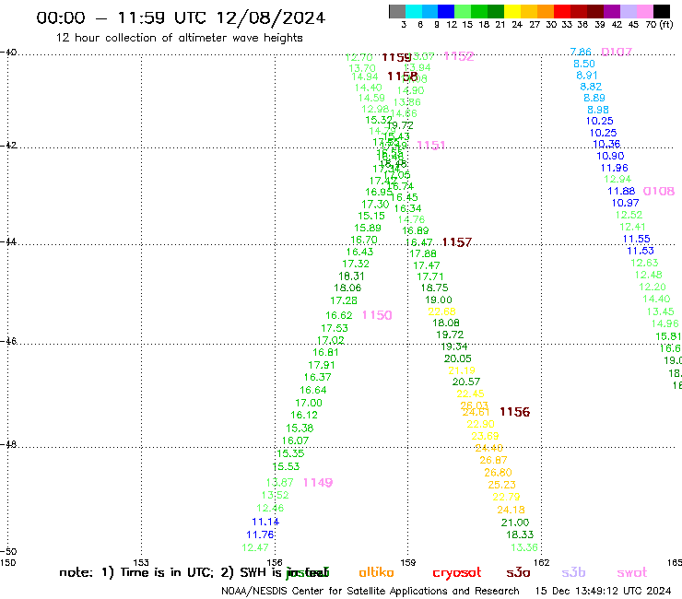Select the value 11.96
This screenshot has height=599, width=682.
point(614,168)
